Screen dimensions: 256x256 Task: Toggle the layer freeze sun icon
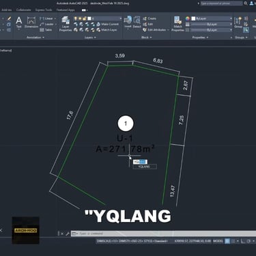[x=80, y=18]
